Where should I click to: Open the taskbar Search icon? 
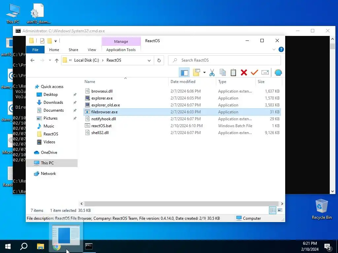[24, 246]
